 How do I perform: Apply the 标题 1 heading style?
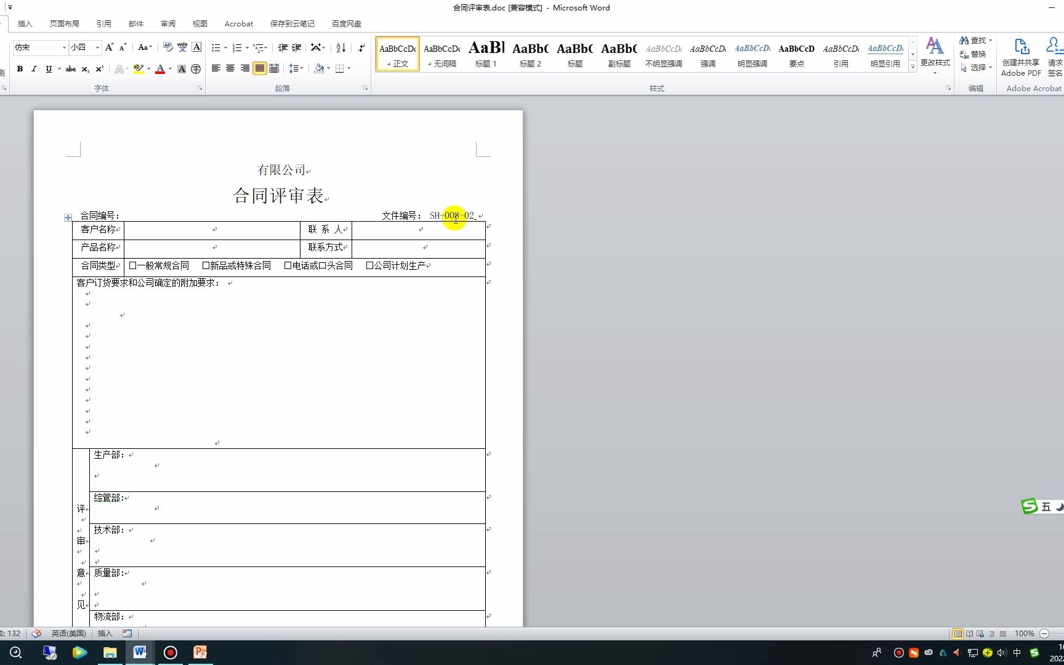coord(486,54)
